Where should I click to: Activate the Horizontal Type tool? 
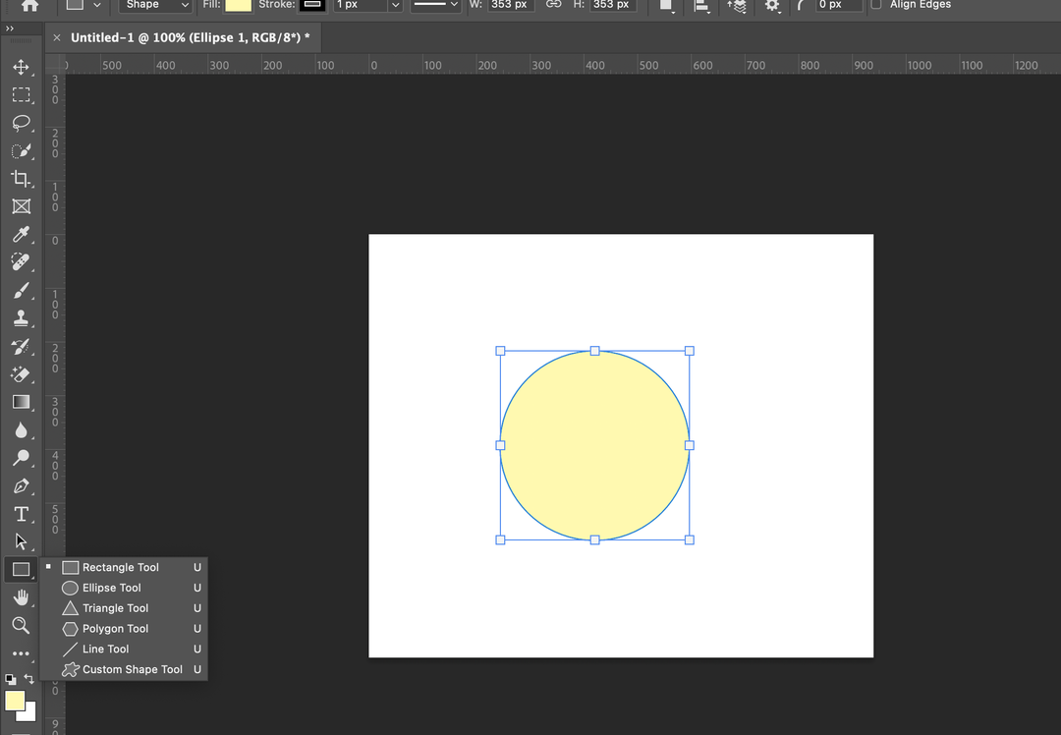[x=21, y=514]
